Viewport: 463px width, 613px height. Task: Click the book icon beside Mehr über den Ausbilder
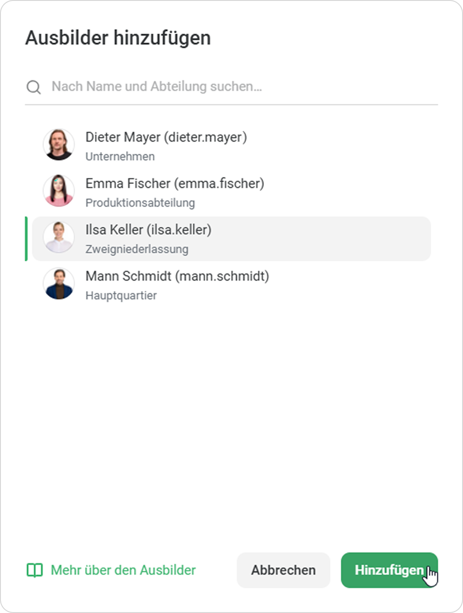[35, 570]
